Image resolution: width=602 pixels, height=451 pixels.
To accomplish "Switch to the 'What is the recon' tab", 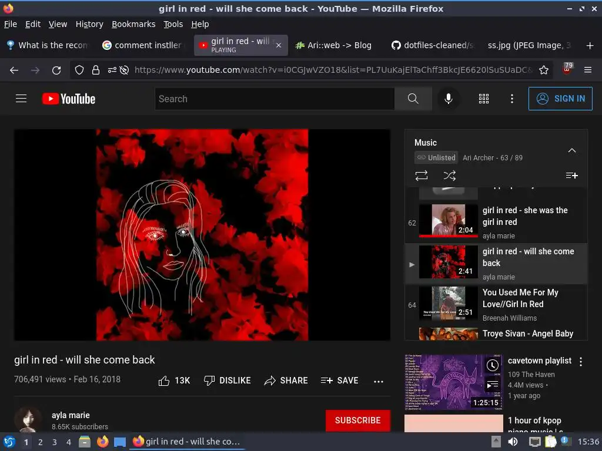I will point(48,45).
